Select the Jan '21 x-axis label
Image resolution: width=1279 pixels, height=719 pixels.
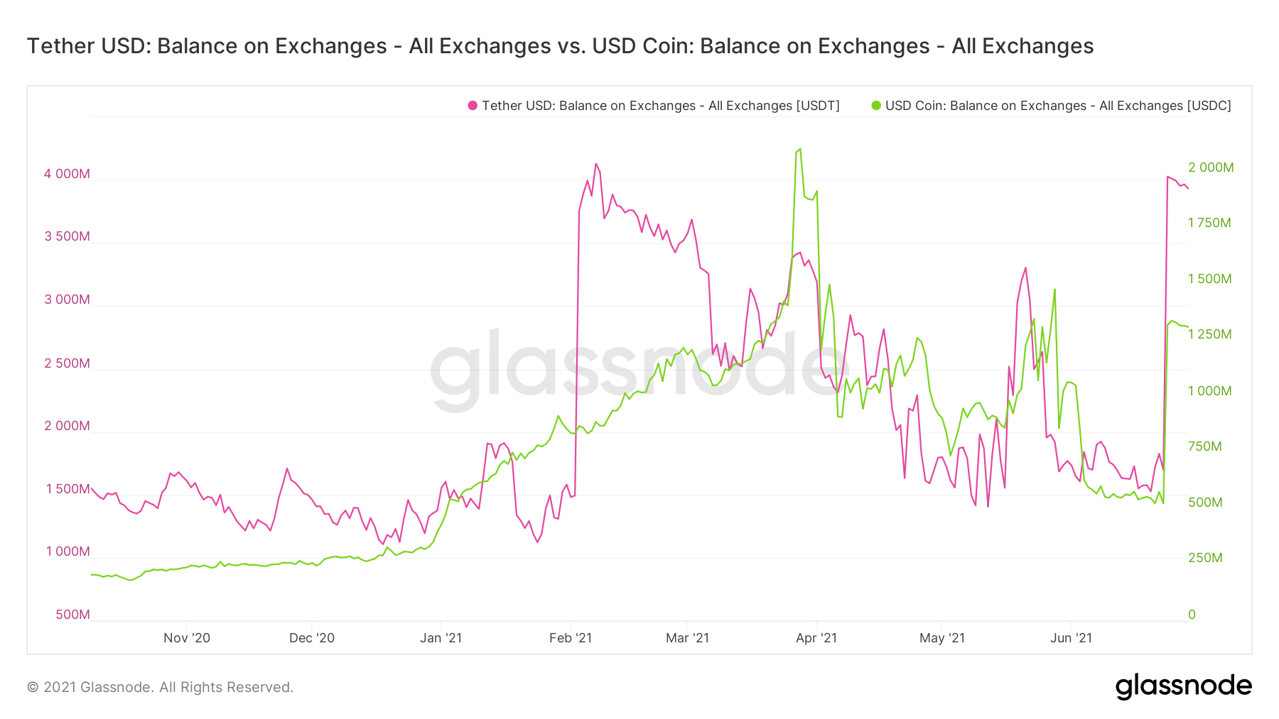441,637
